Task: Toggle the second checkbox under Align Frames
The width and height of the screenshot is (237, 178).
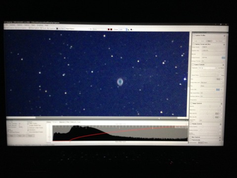Action: coord(28,126)
